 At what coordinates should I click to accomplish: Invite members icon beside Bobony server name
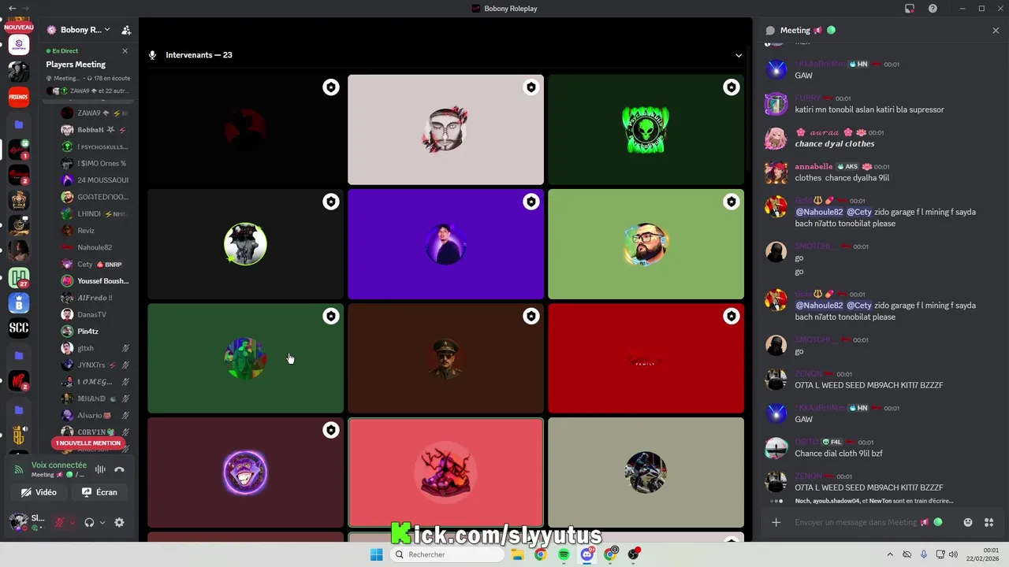coord(126,30)
